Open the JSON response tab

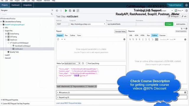pos(136,35)
